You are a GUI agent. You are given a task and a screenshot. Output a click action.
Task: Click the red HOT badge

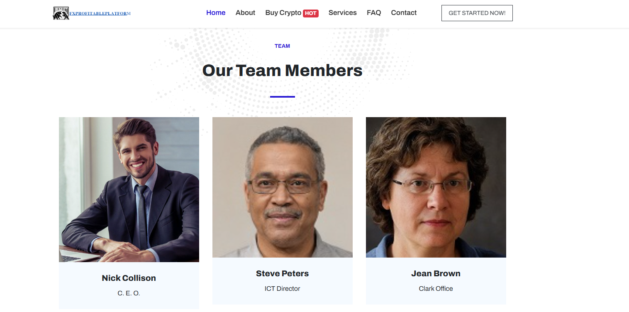311,13
